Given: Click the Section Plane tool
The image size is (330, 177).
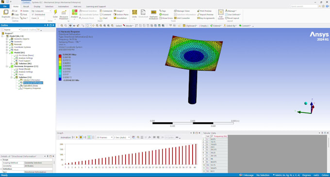Looking at the screenshot, I should pos(121,15).
